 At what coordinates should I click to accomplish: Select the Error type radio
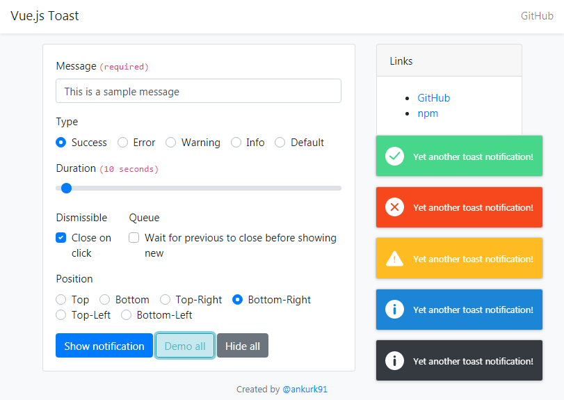(122, 143)
